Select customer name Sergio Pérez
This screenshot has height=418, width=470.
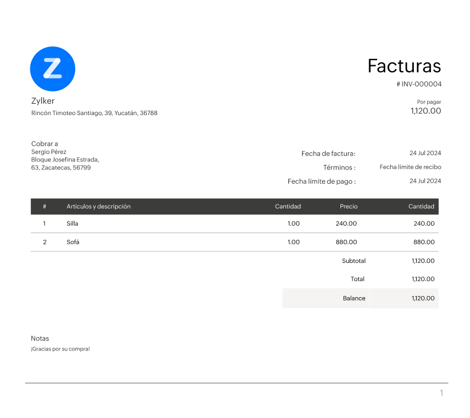pos(49,152)
